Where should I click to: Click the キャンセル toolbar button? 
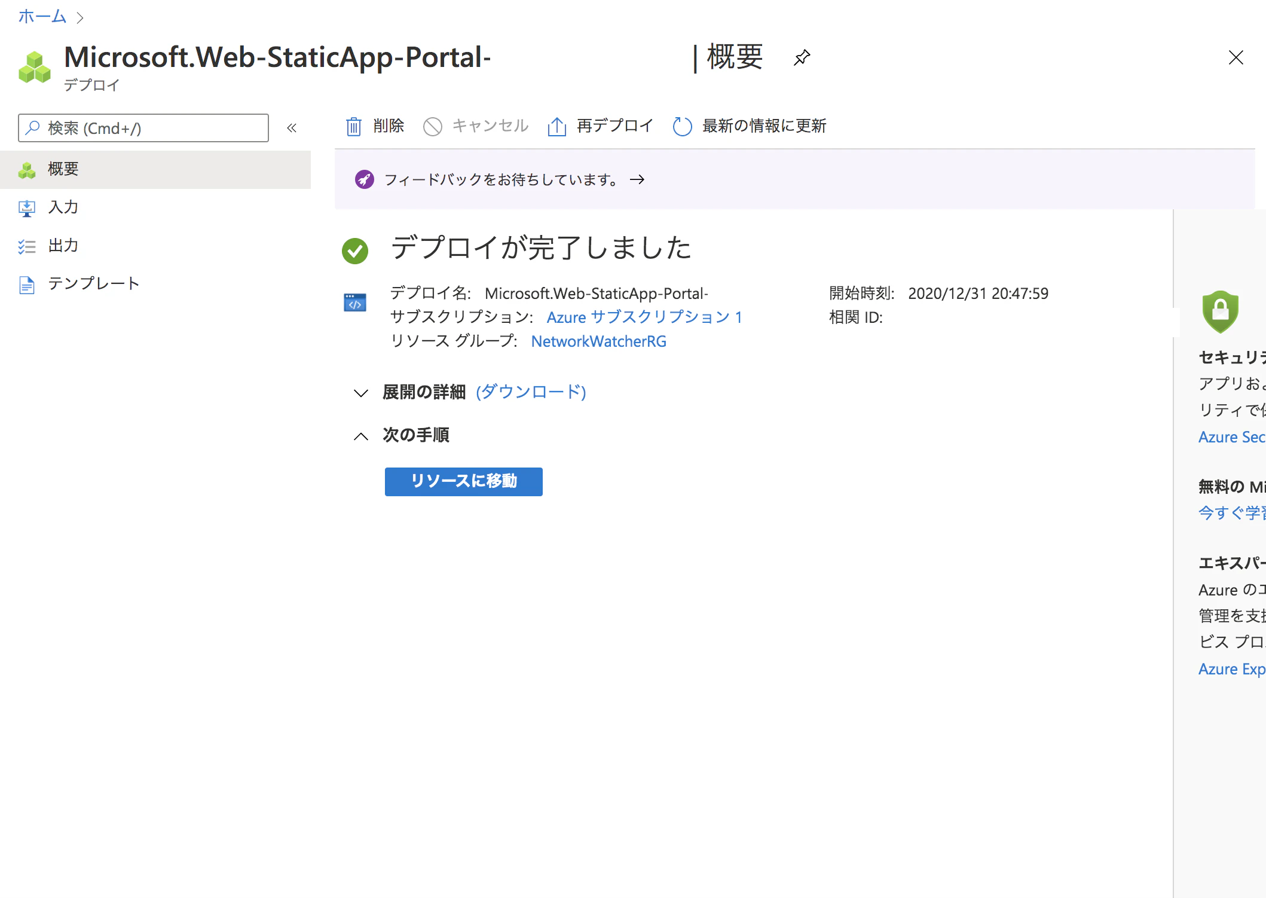point(476,126)
